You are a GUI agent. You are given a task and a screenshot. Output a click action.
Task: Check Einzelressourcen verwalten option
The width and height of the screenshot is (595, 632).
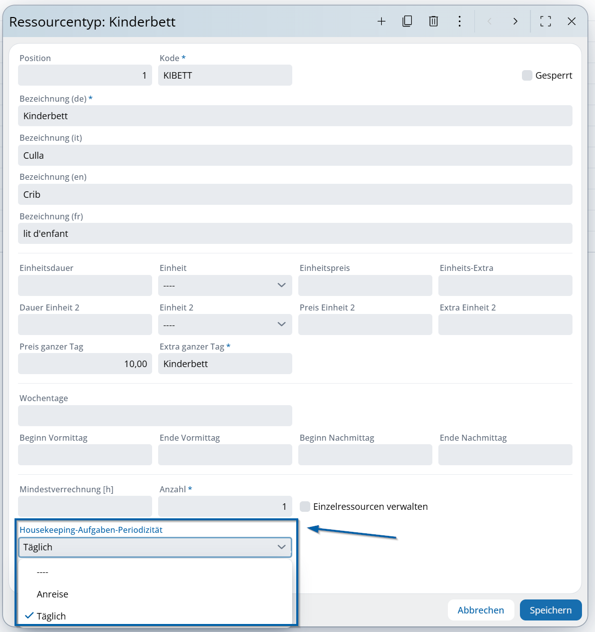(x=305, y=506)
